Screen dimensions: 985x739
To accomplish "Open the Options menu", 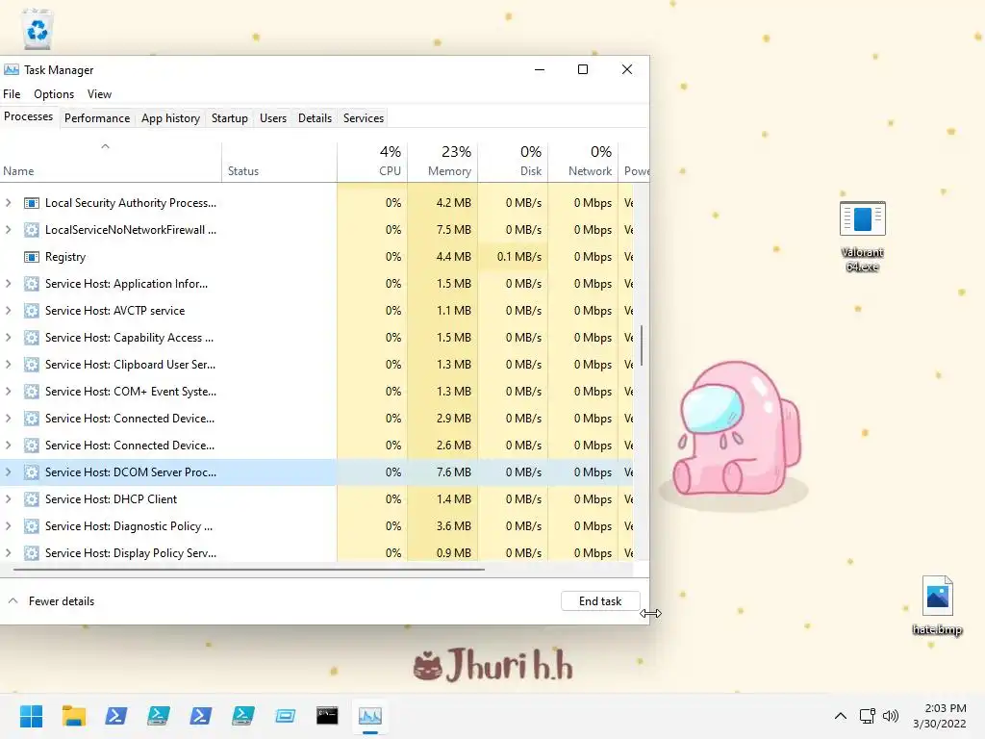I will pos(54,94).
